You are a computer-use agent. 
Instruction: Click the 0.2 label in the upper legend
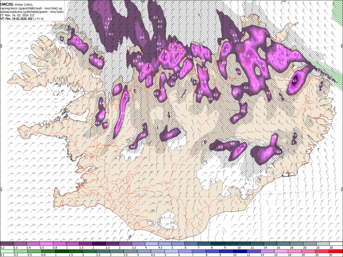pyautogui.click(x=2, y=247)
